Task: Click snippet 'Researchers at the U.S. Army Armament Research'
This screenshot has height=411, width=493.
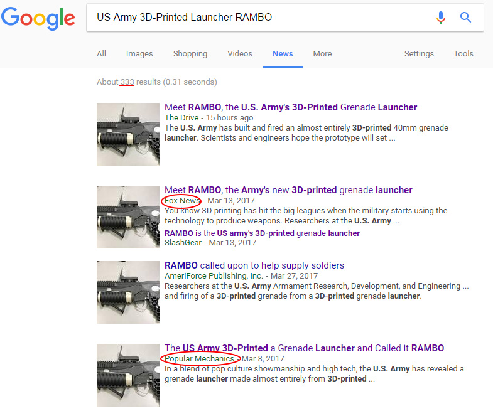Action: coord(317,291)
